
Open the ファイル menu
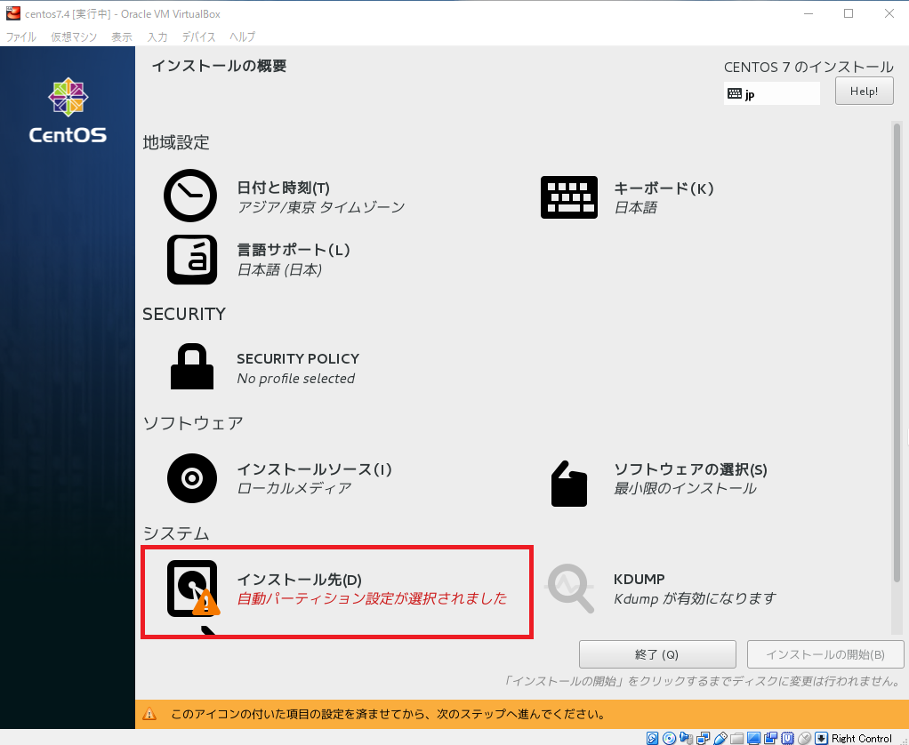(21, 36)
